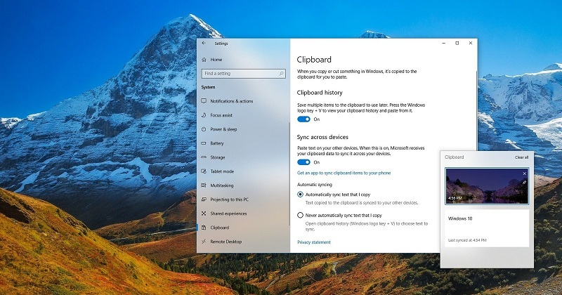Click the Sync across devices heading
The image size is (562, 295).
tap(322, 137)
